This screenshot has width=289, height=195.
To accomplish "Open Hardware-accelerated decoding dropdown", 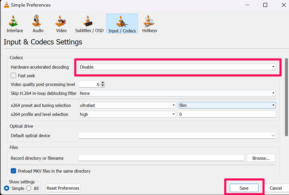I will point(177,67).
